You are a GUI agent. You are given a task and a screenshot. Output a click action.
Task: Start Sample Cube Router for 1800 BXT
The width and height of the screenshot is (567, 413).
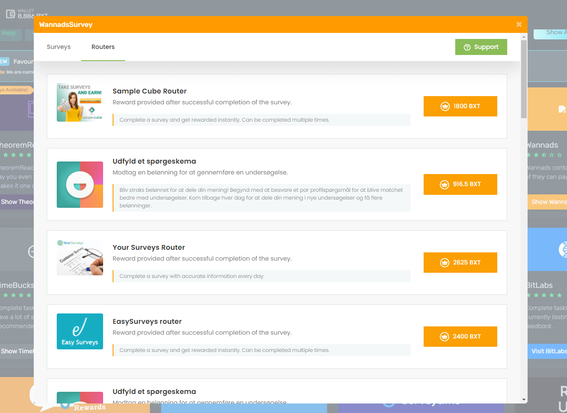460,106
